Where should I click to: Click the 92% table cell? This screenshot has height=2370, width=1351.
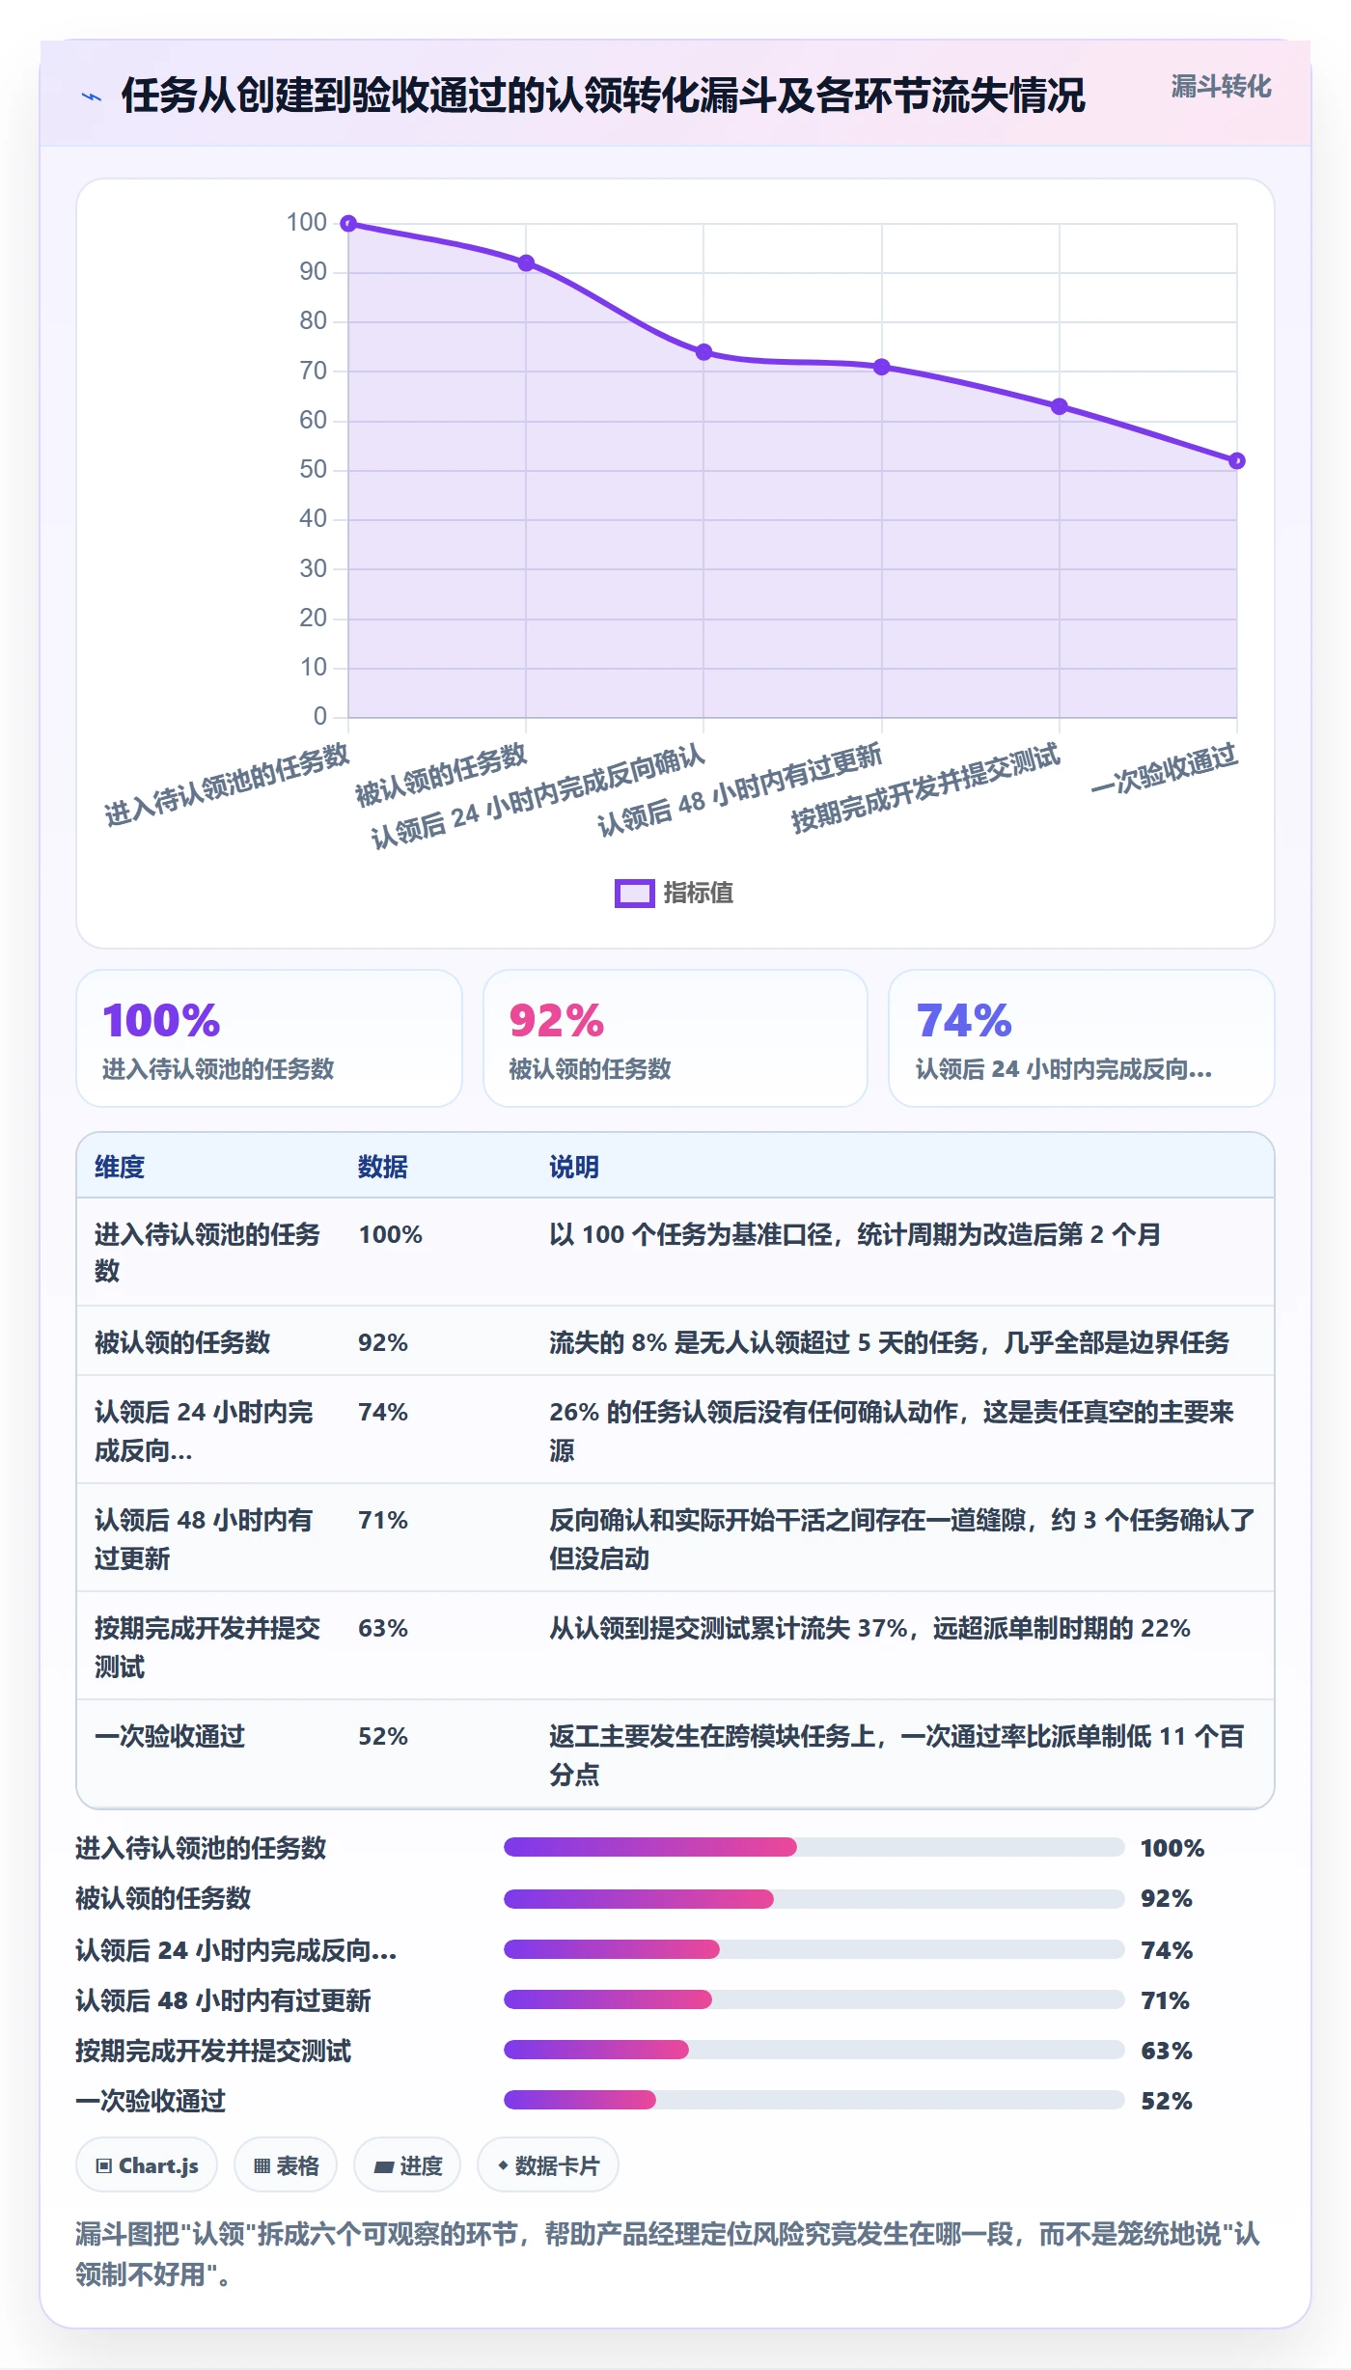[x=383, y=1342]
